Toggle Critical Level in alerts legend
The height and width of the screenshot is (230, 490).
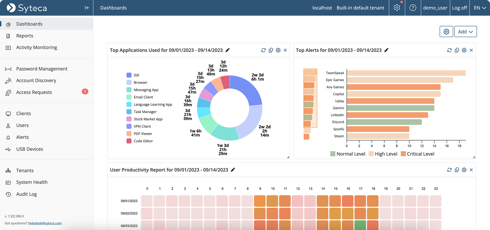(x=417, y=154)
